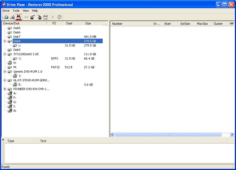The height and width of the screenshot is (170, 236).
Task: Collapse the ST3120026AS 3.05 node
Action: point(5,54)
